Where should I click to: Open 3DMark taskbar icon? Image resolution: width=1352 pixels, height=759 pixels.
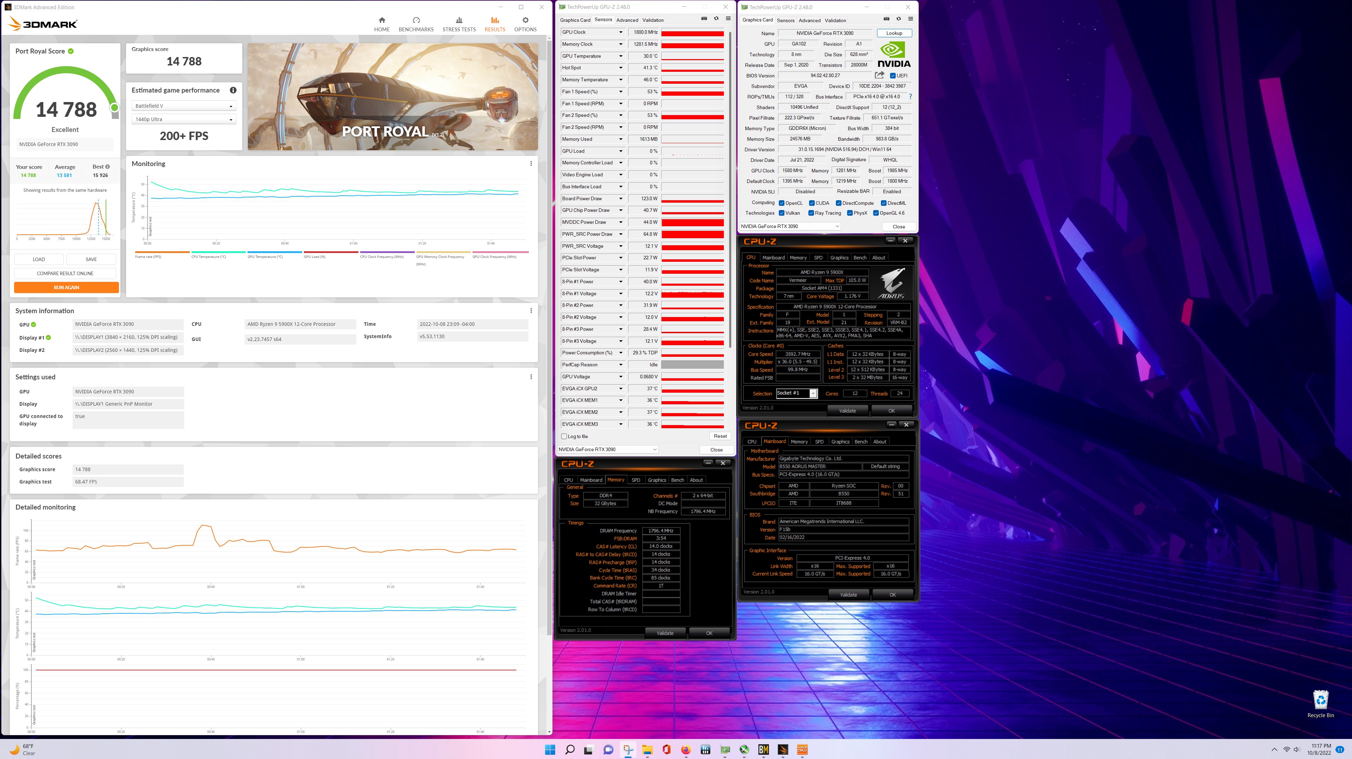tap(783, 749)
